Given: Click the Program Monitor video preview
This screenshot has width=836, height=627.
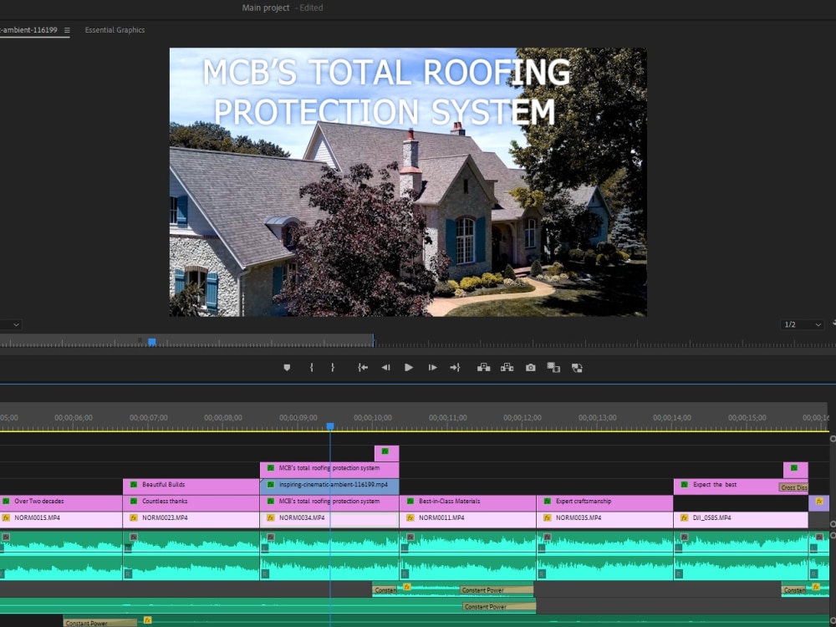Looking at the screenshot, I should pos(408,182).
